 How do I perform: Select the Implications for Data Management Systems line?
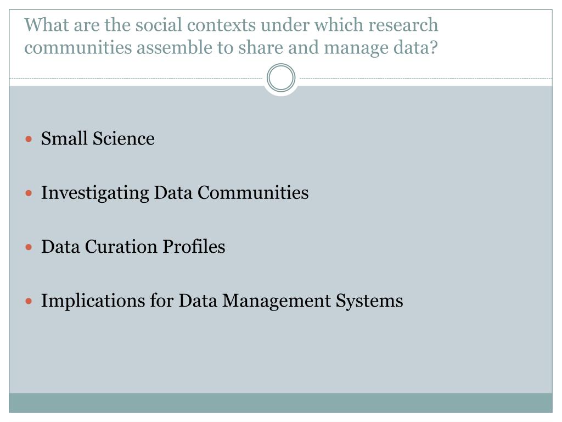(222, 301)
